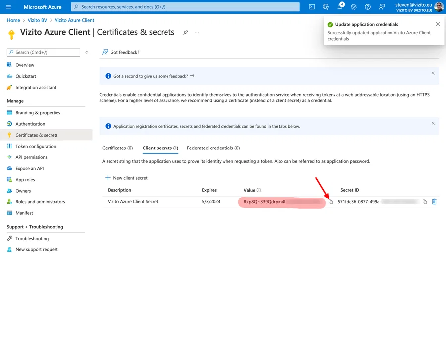Open the notifications bell showing 4 alerts

point(340,6)
